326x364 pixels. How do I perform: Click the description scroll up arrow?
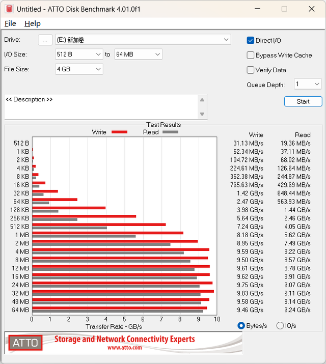point(202,100)
